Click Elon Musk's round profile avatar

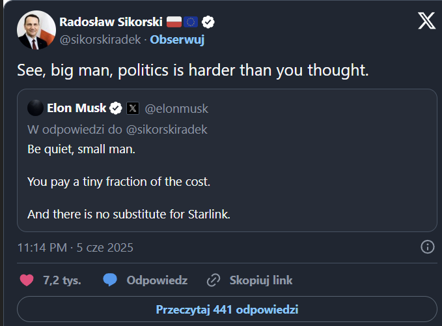(36, 108)
